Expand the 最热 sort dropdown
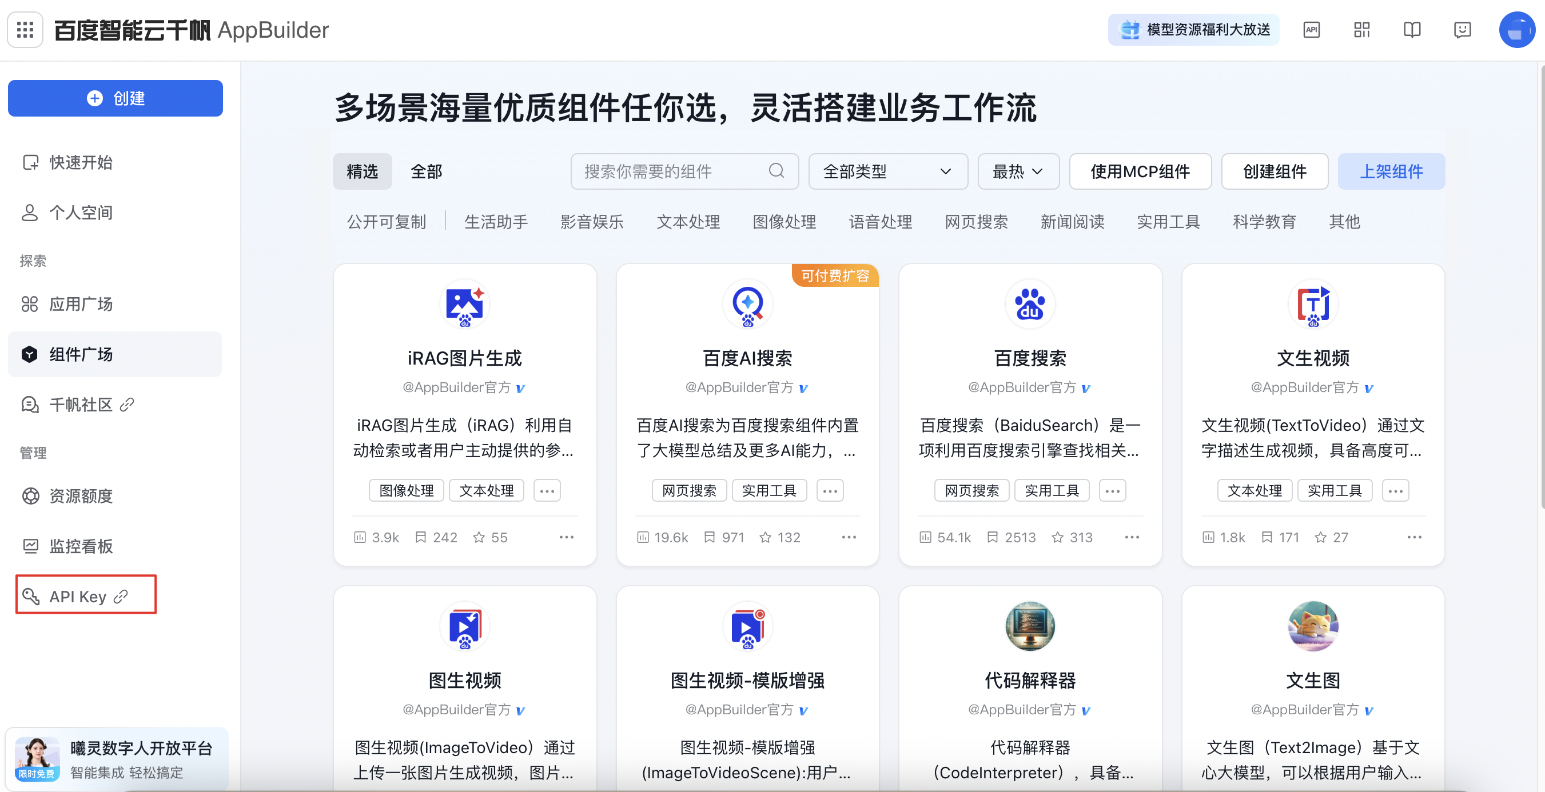Screen dimensions: 1545x792 [x=1018, y=171]
